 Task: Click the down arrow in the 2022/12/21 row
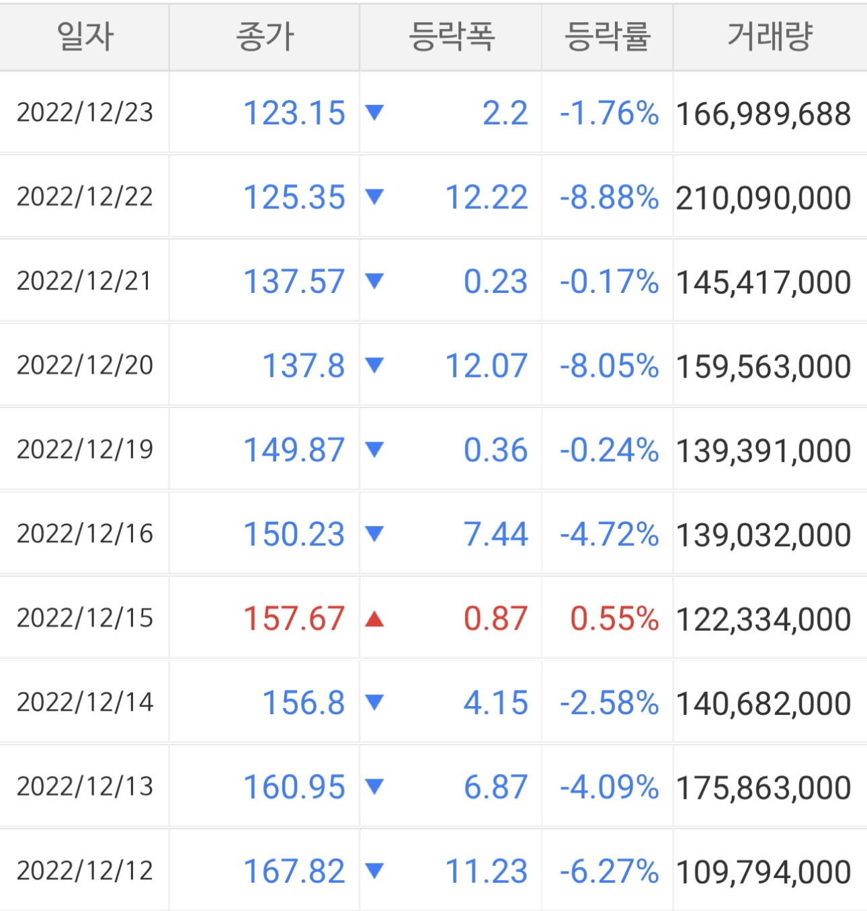click(374, 281)
